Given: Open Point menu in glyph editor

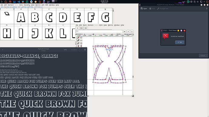Looking at the screenshot, I should pyautogui.click(x=85, y=25).
